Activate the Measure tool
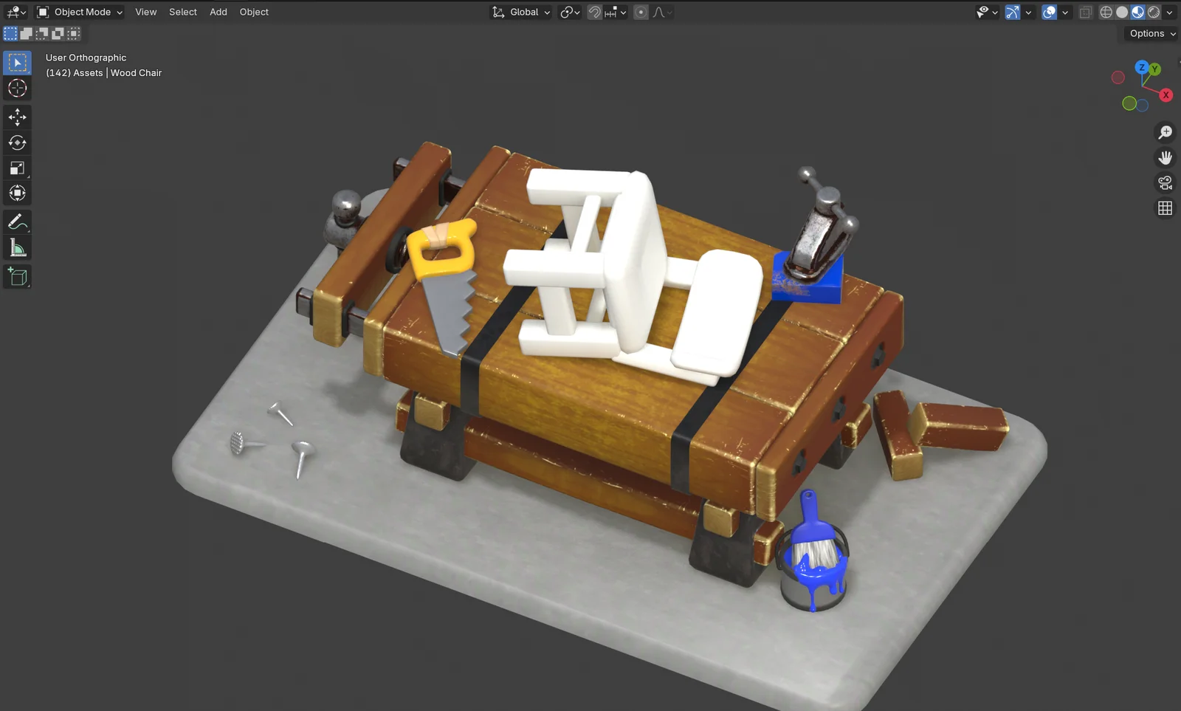The width and height of the screenshot is (1181, 711). tap(17, 247)
